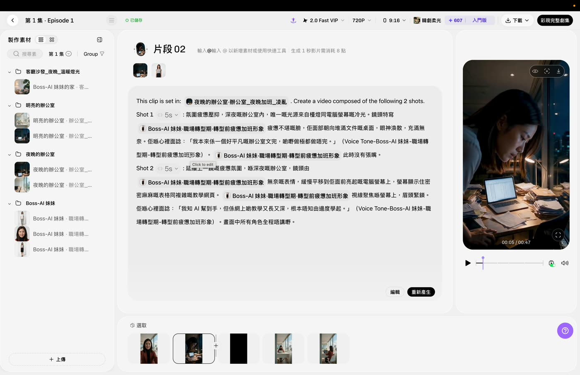Click the character reference image chip
This screenshot has width=580, height=375.
pyautogui.click(x=159, y=70)
